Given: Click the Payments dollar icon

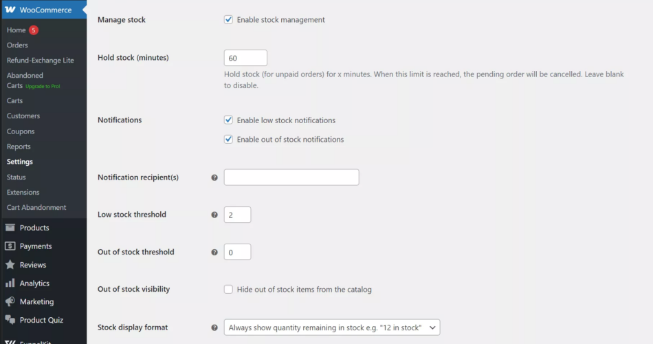Looking at the screenshot, I should 10,246.
